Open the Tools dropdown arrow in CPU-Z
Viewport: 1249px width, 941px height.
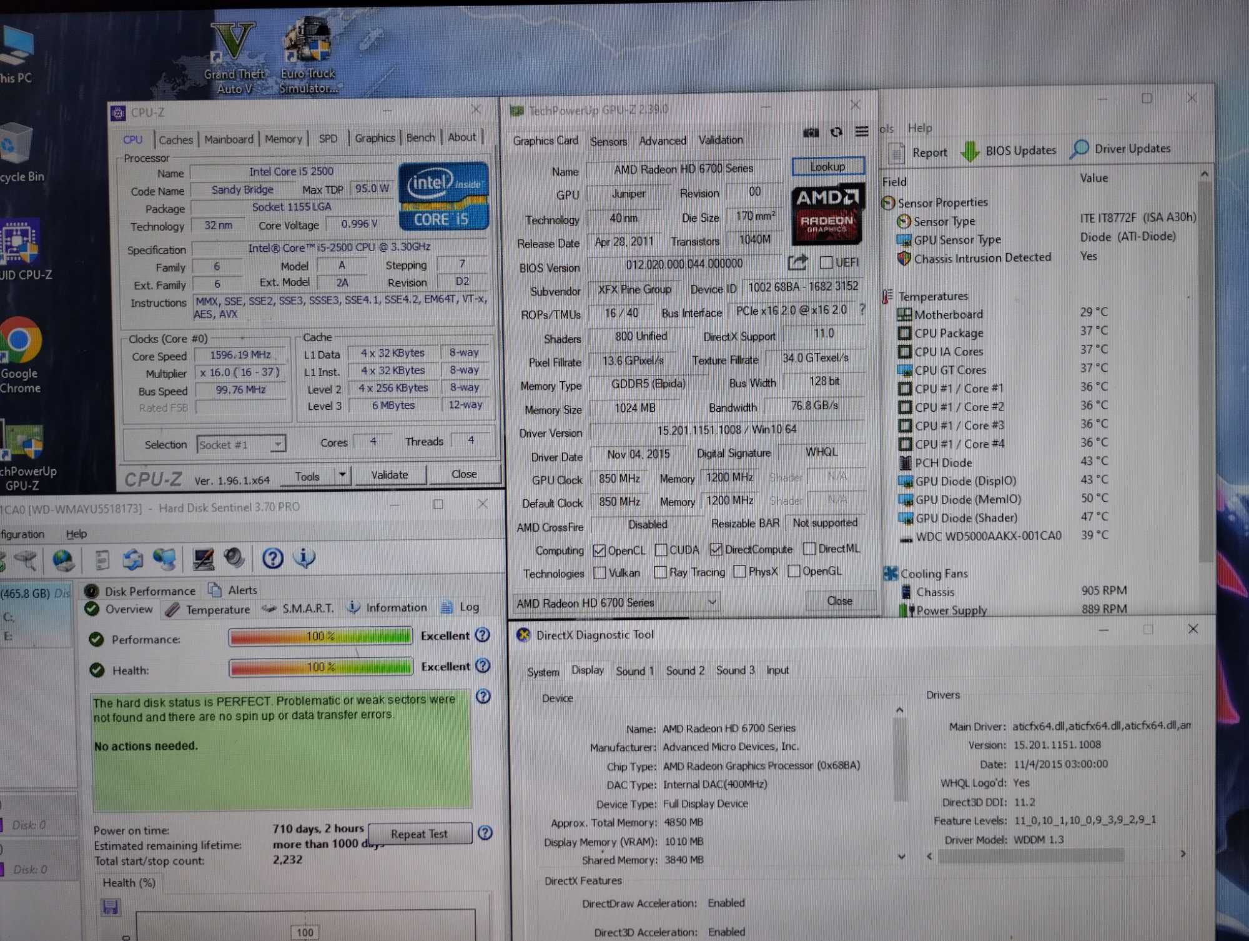click(x=342, y=475)
